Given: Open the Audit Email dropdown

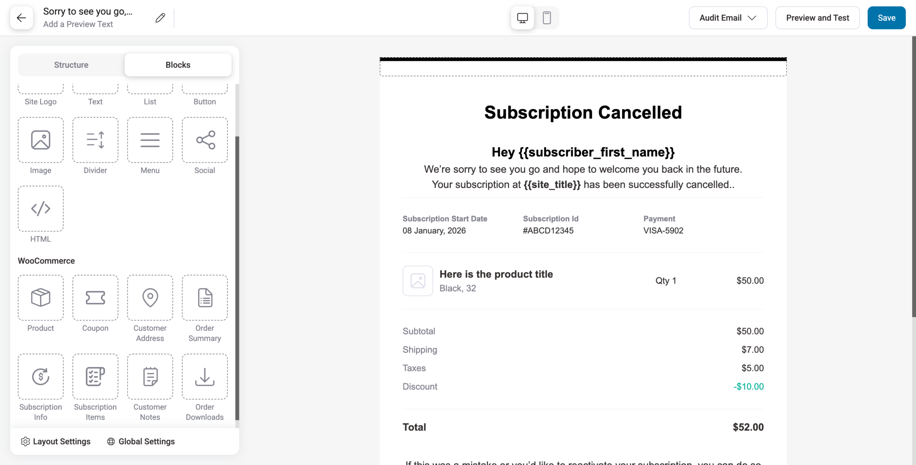Looking at the screenshot, I should (x=728, y=18).
